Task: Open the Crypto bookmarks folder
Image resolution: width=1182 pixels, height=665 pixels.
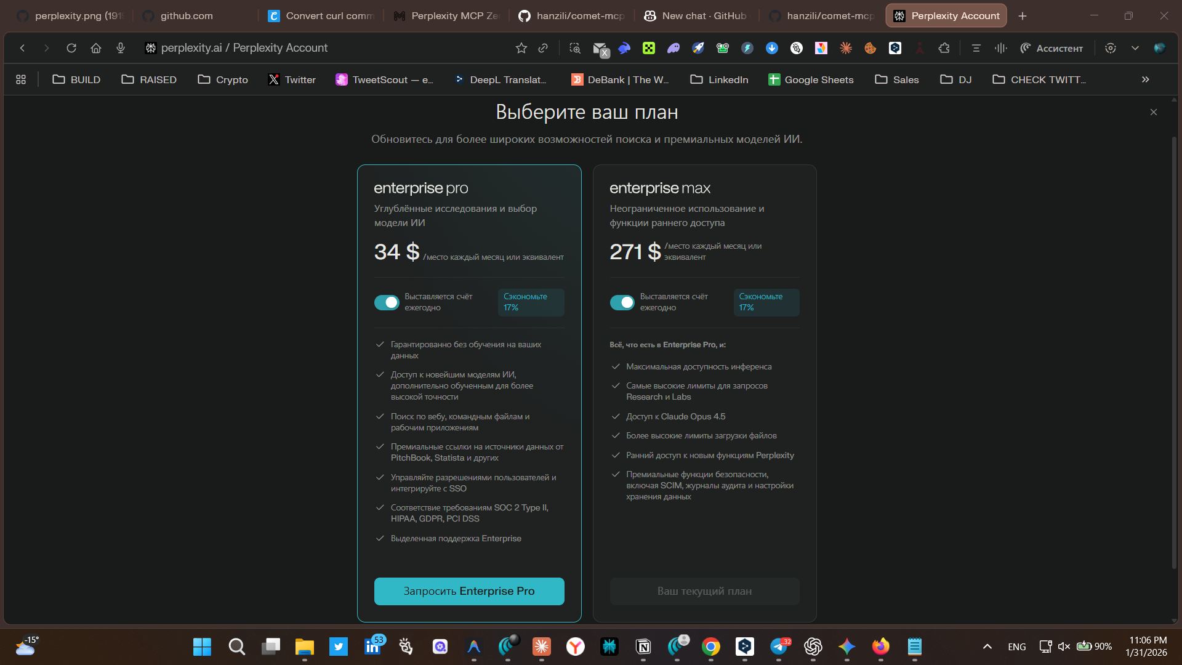Action: point(223,79)
